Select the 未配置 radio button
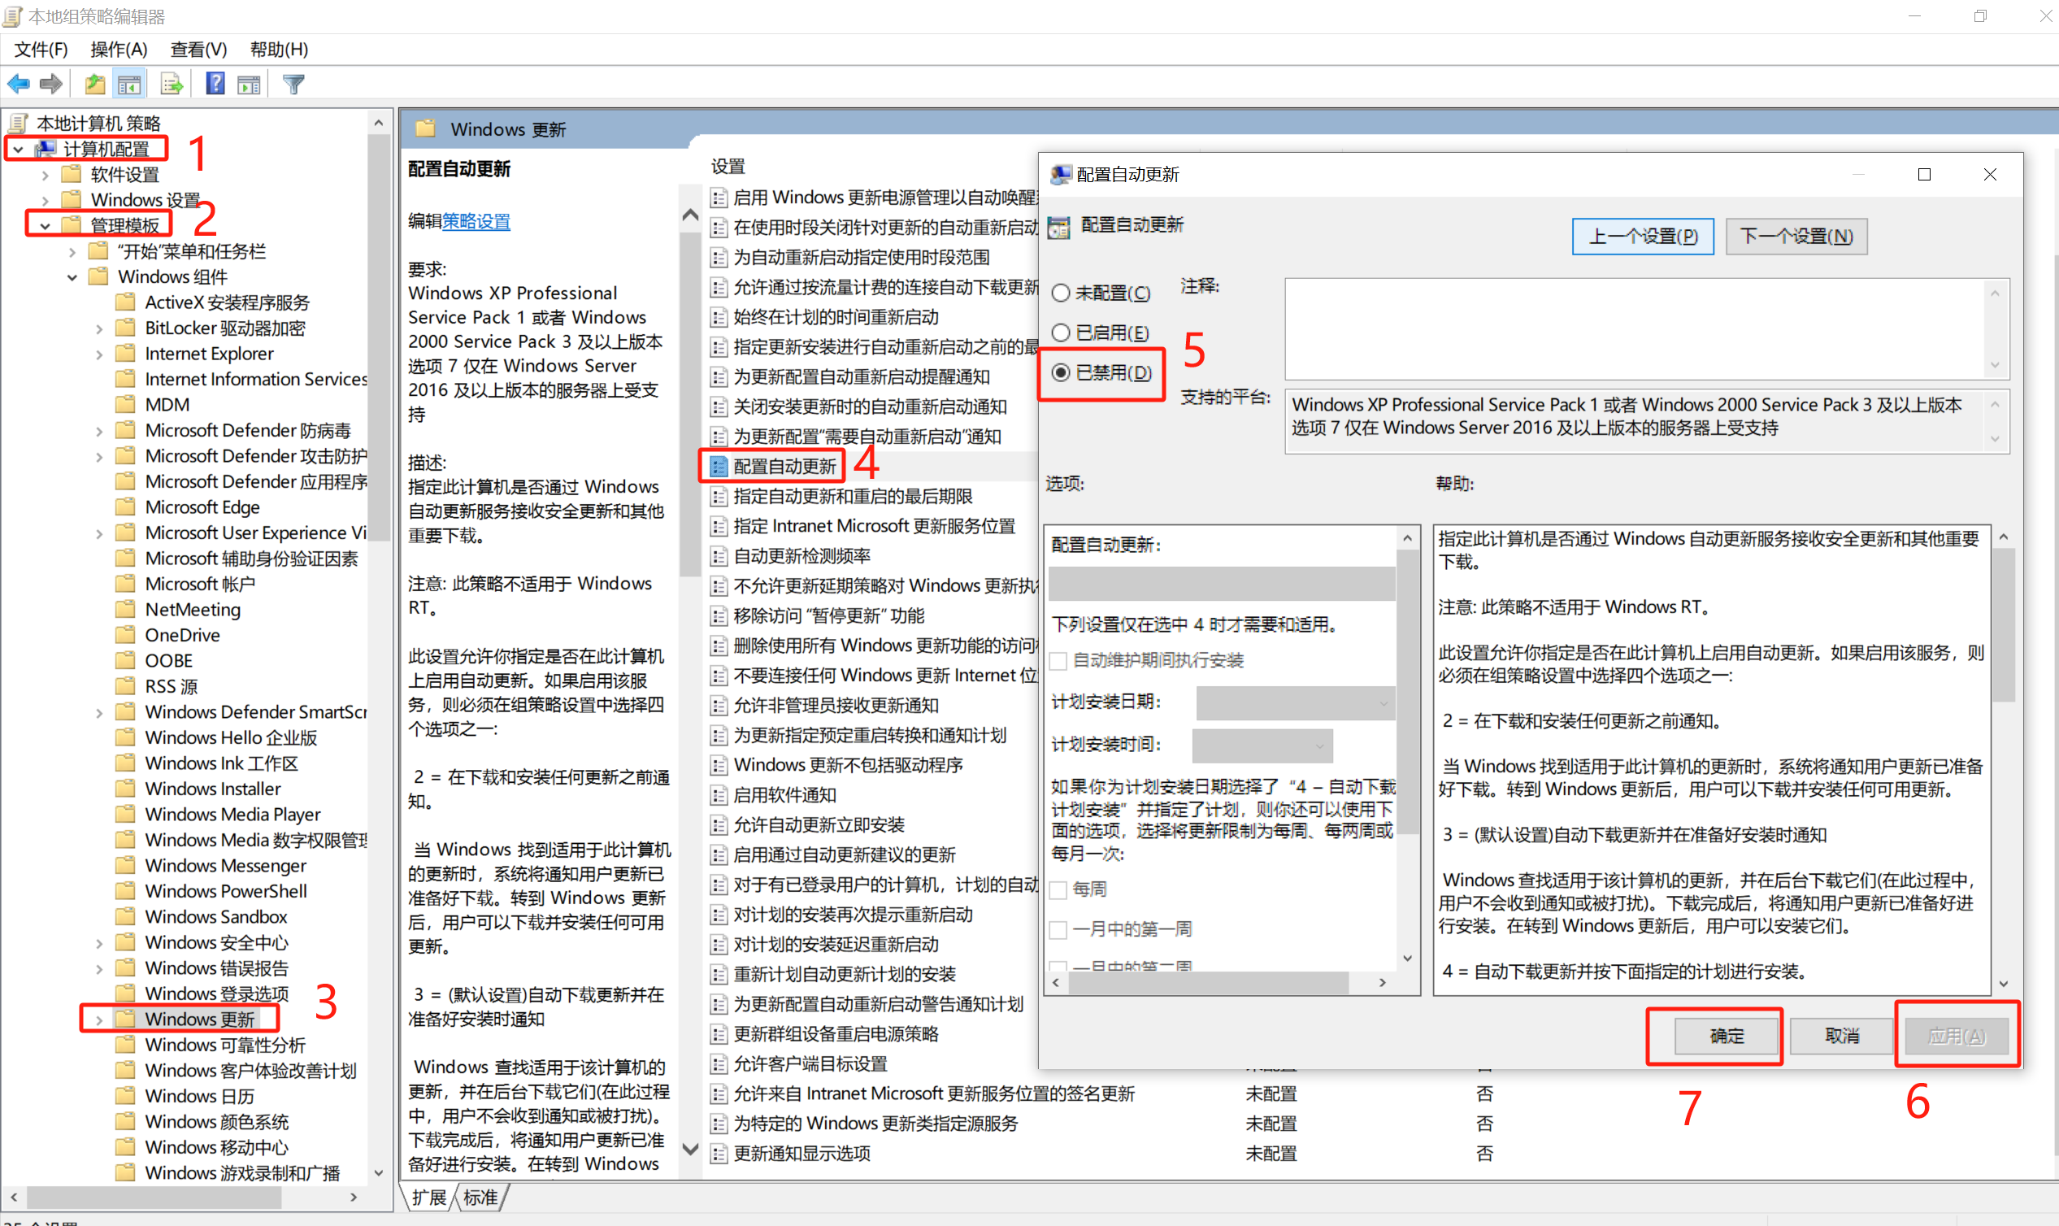The image size is (2059, 1226). (1062, 293)
